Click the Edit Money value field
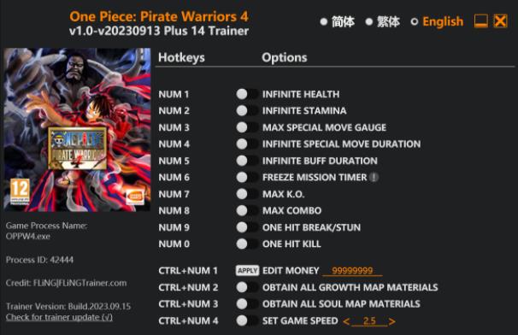Screen dimensions: 518x335 (x=352, y=271)
